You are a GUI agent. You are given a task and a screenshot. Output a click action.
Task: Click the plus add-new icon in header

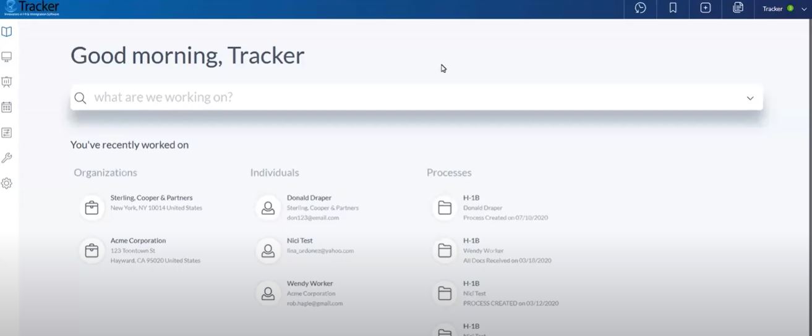(x=706, y=8)
